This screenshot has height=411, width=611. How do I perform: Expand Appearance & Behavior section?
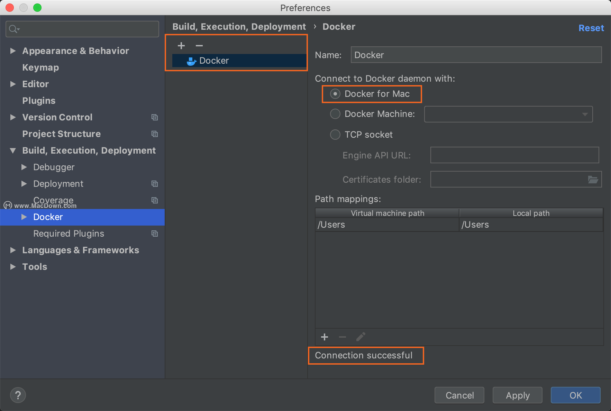(x=13, y=51)
